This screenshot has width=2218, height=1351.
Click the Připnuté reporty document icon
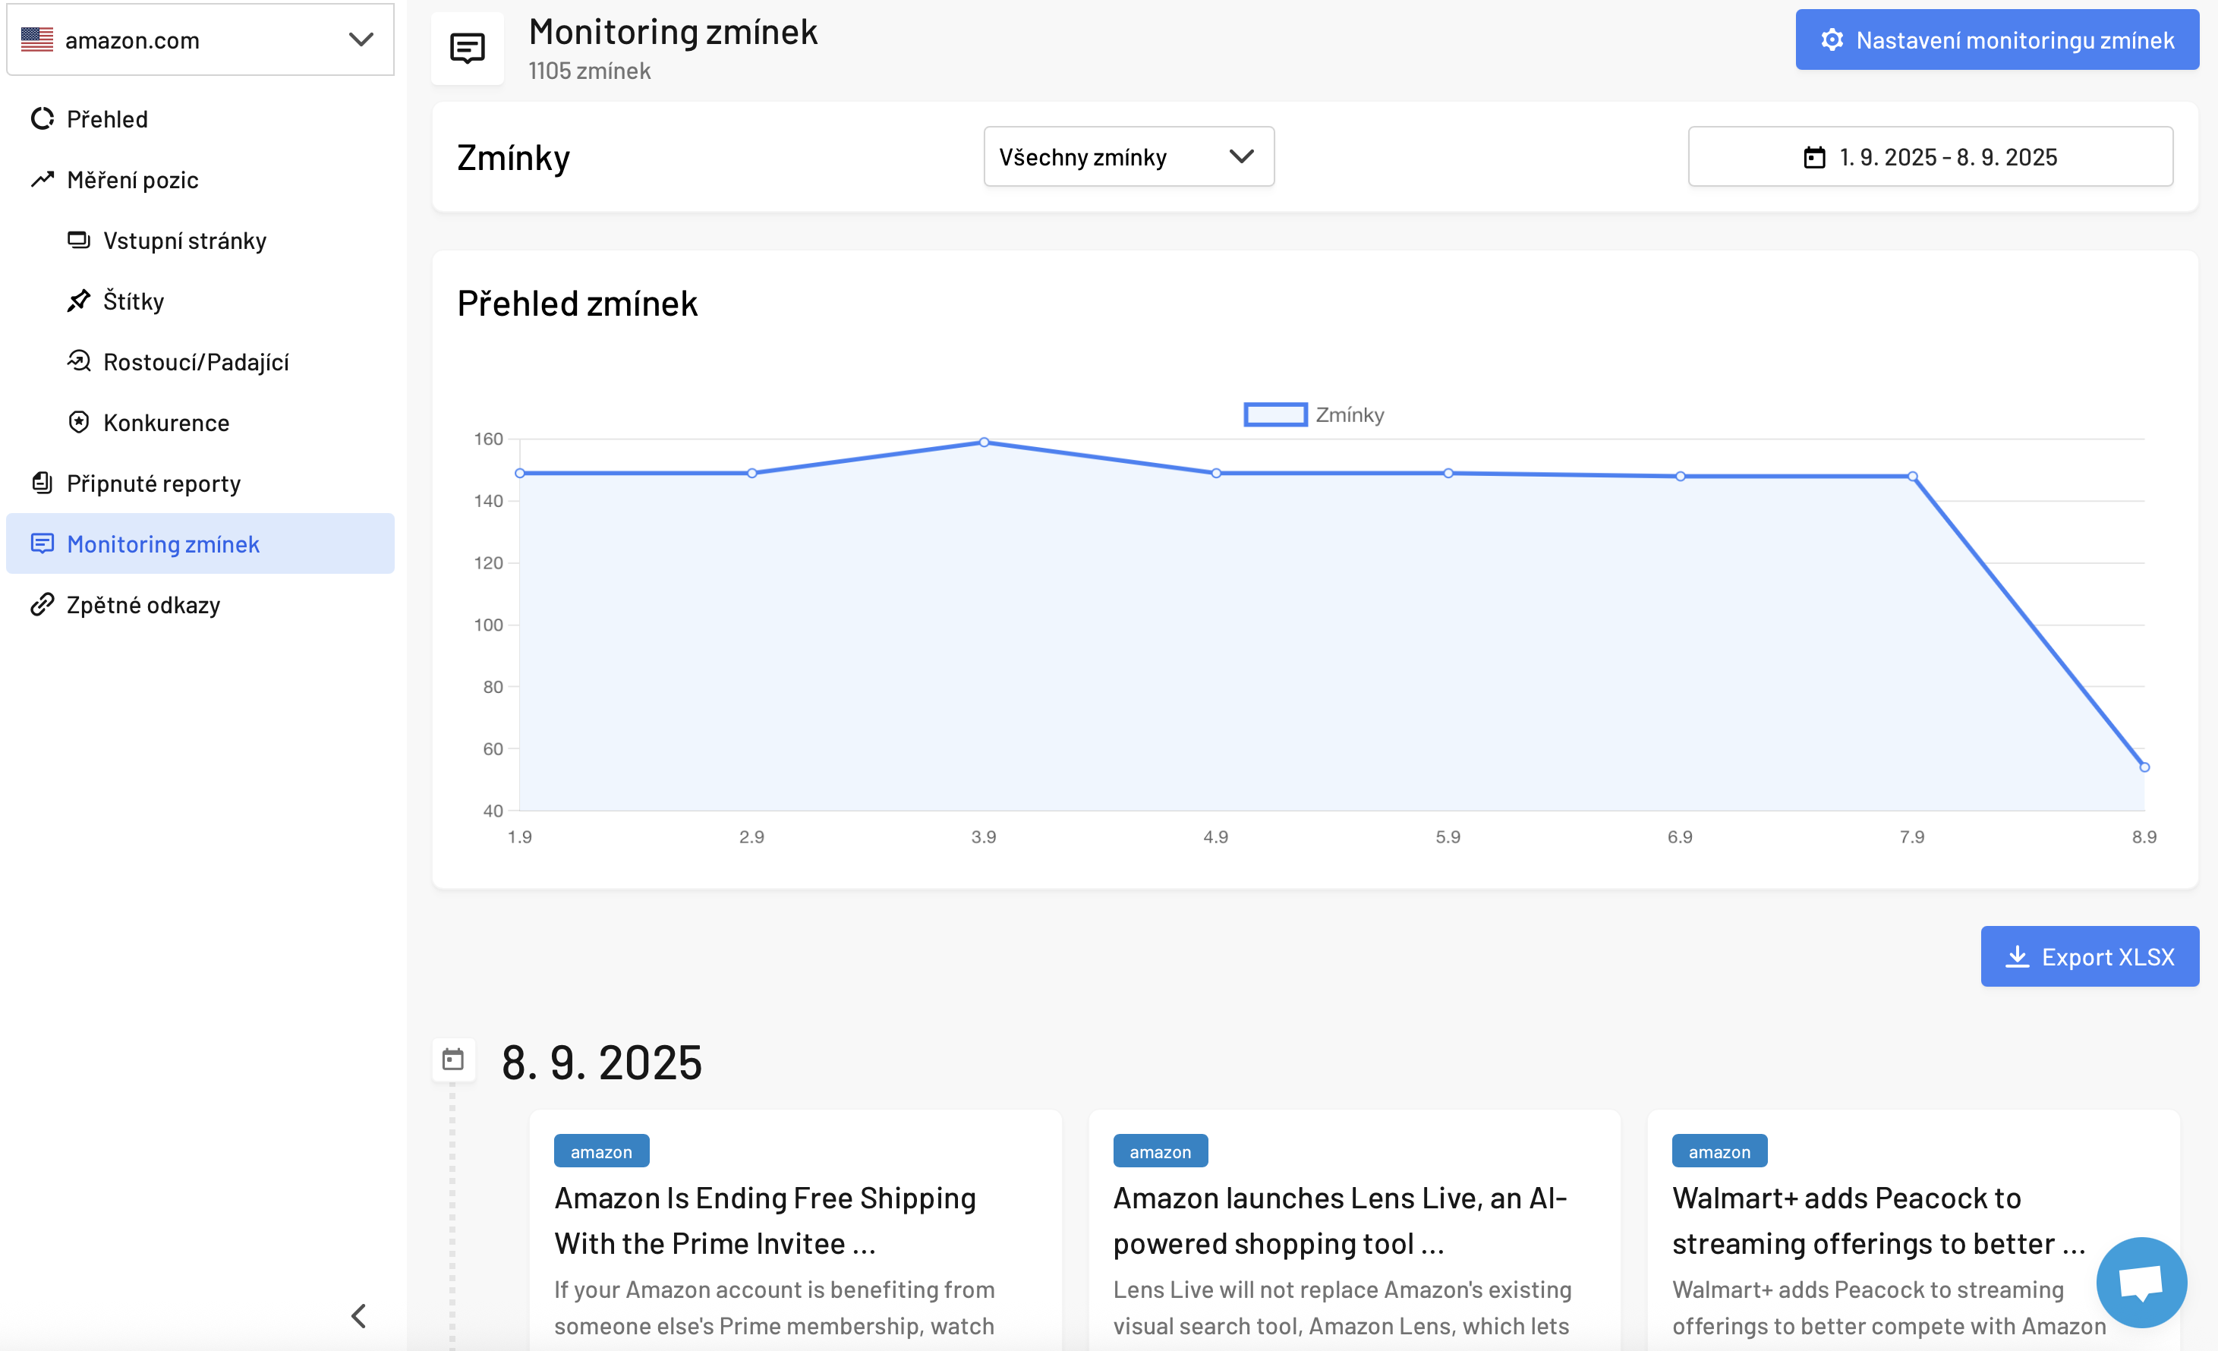43,483
